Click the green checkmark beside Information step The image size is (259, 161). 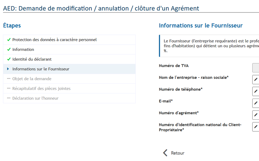click(9, 49)
